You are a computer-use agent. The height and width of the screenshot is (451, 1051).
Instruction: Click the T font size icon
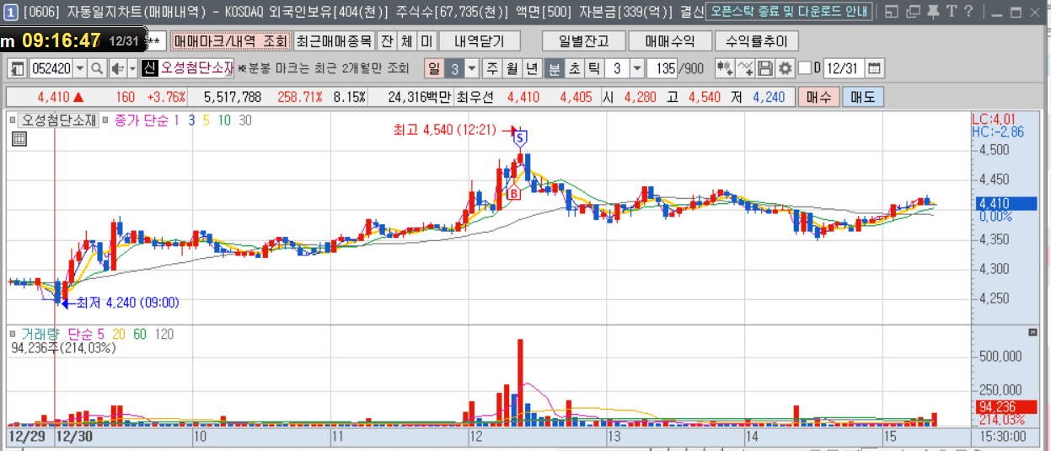point(951,12)
